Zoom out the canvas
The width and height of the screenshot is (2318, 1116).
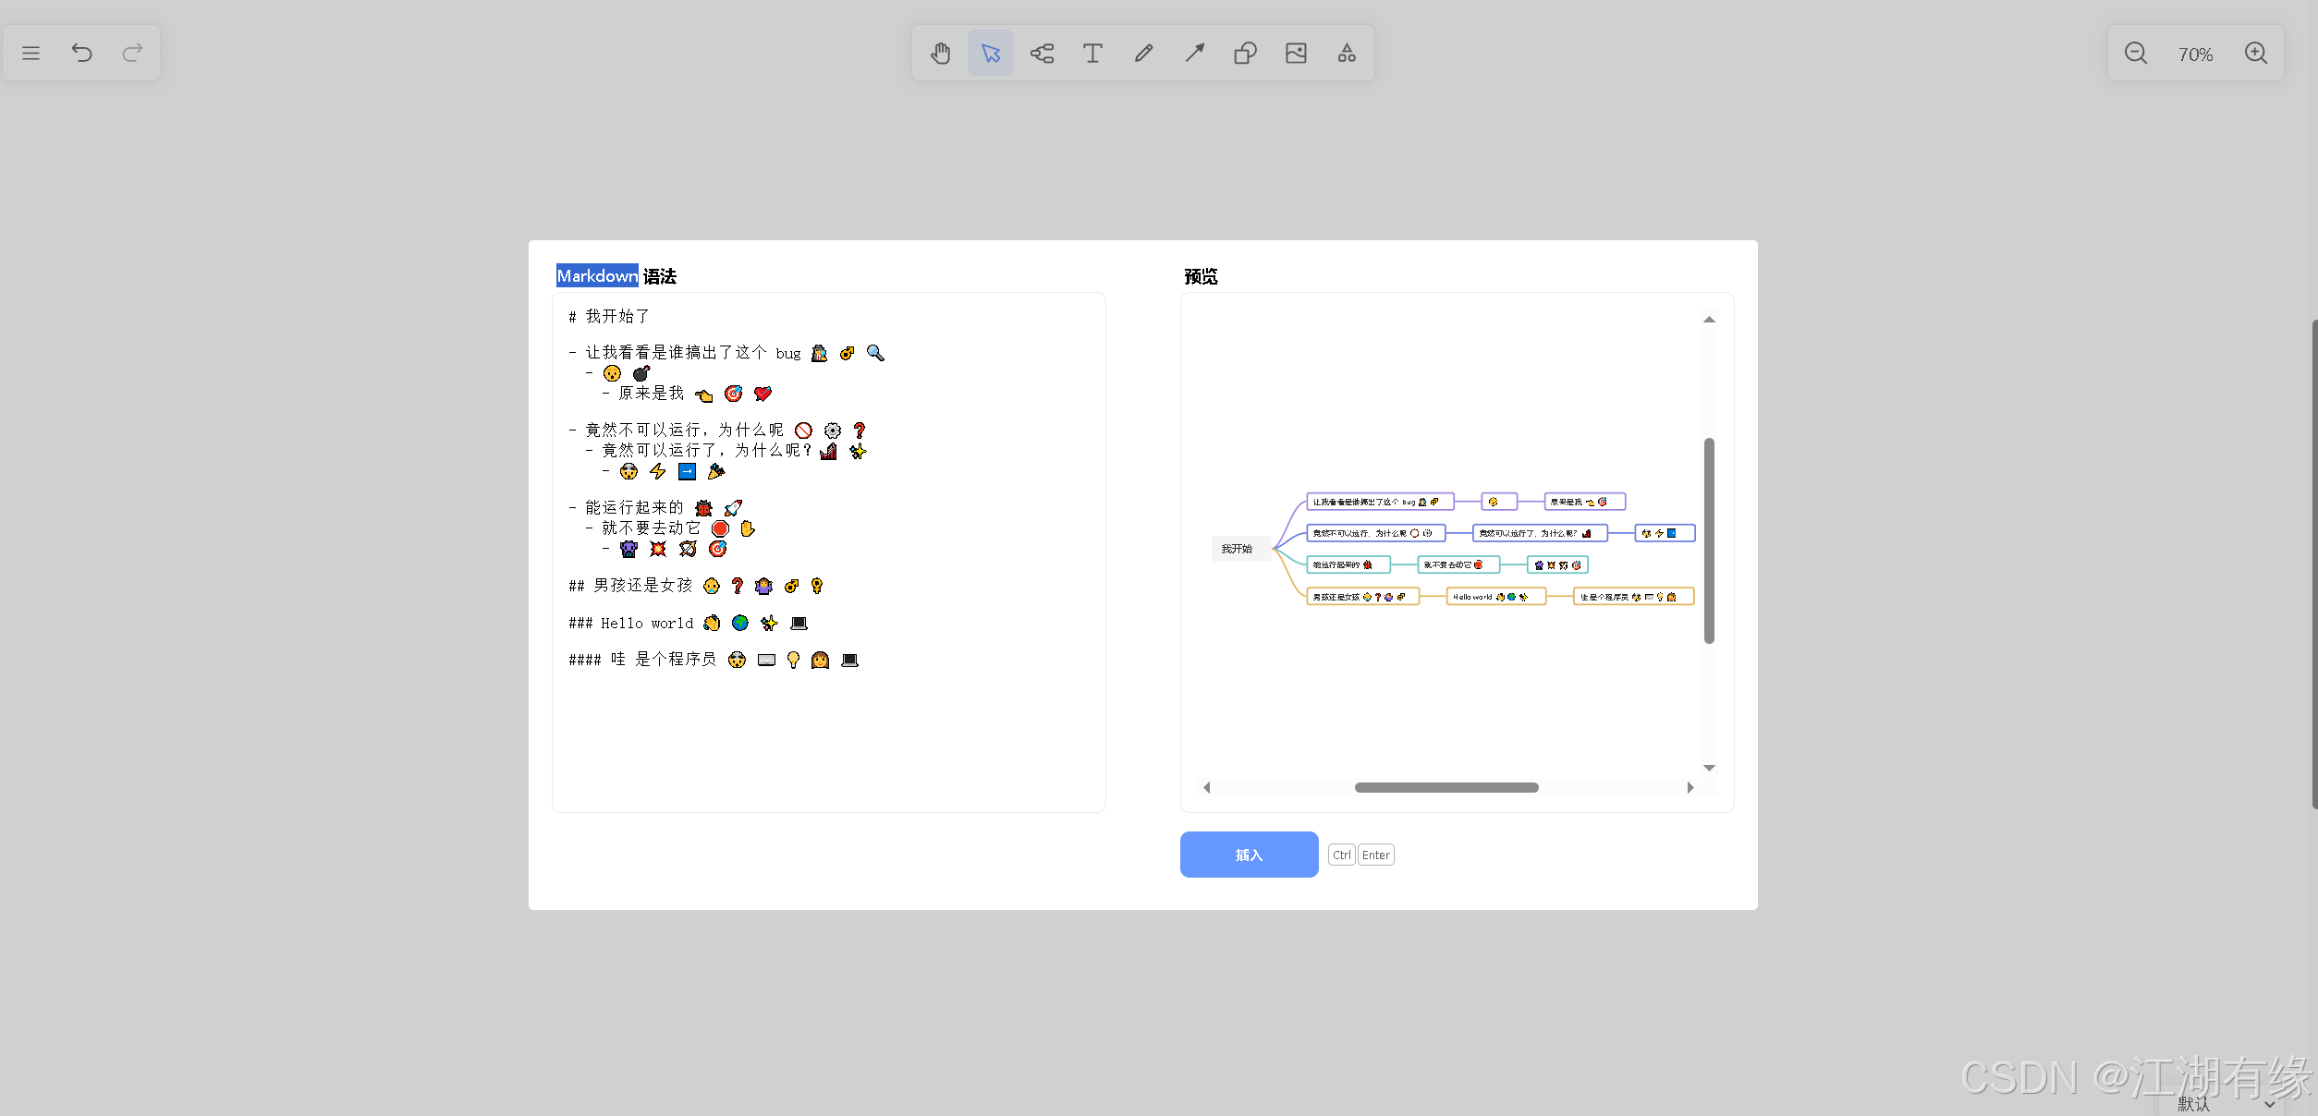2135,54
